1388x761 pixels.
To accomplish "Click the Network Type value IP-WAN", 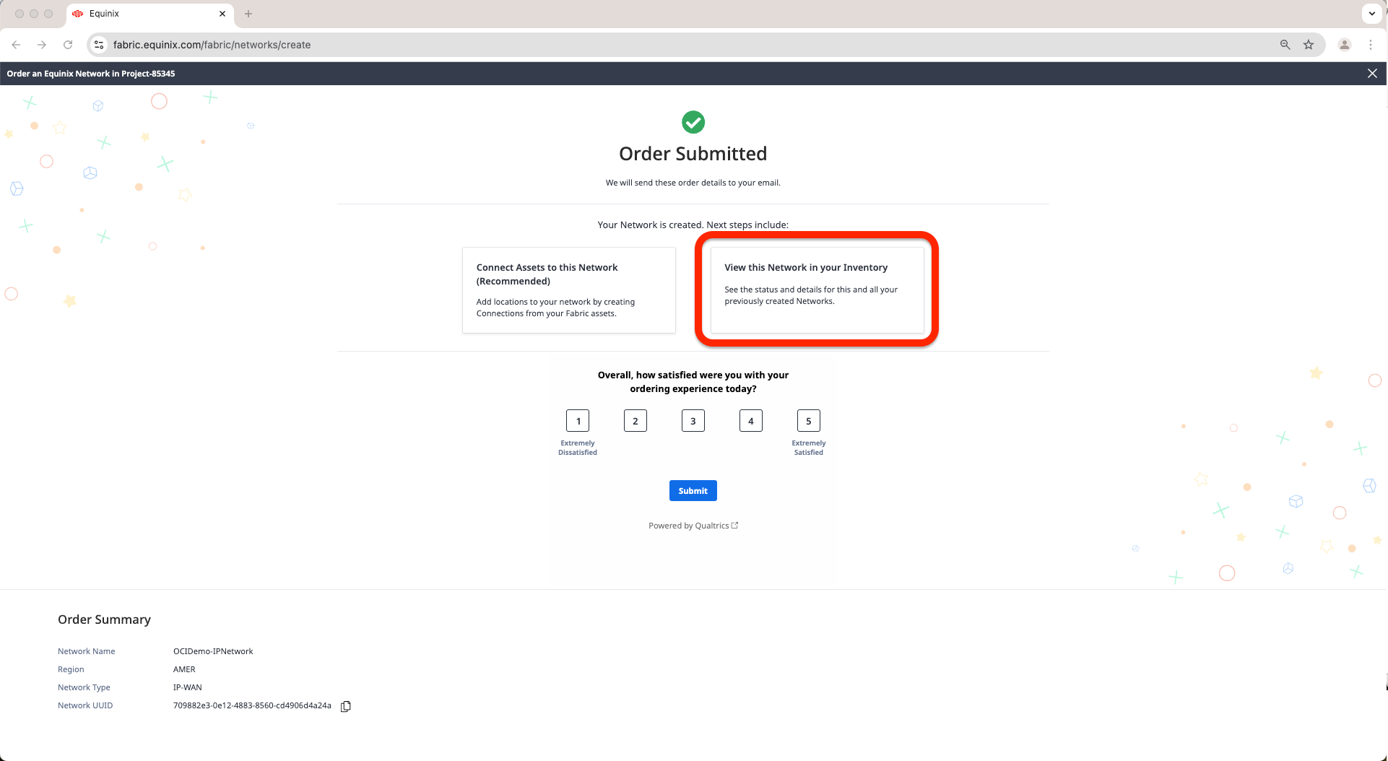I will point(188,687).
